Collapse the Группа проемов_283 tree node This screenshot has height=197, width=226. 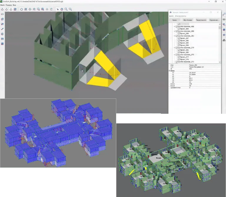coord(175,36)
